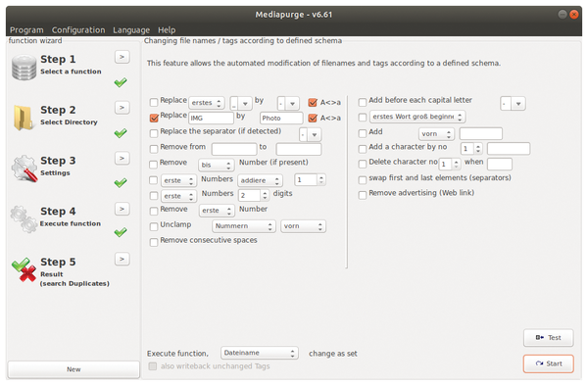588x386 pixels.
Task: Click the Start button
Action: (548, 363)
